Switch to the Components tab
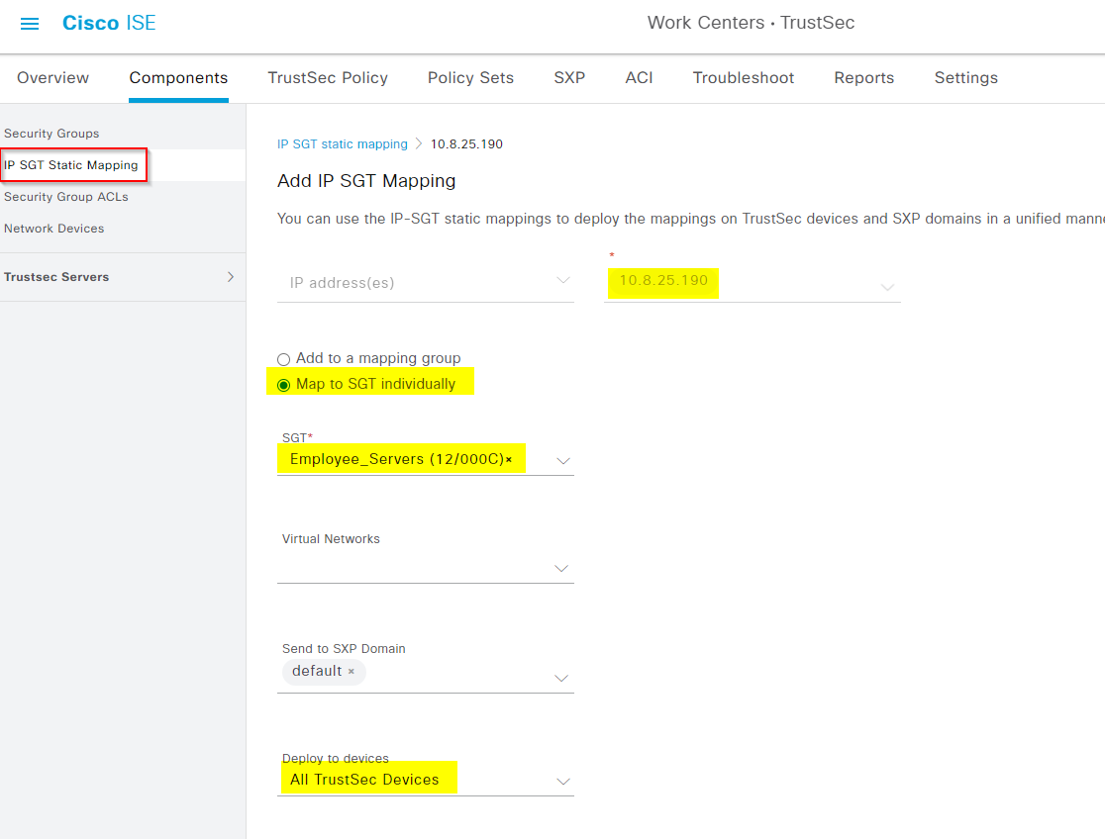Viewport: 1105px width, 839px height. (x=178, y=77)
